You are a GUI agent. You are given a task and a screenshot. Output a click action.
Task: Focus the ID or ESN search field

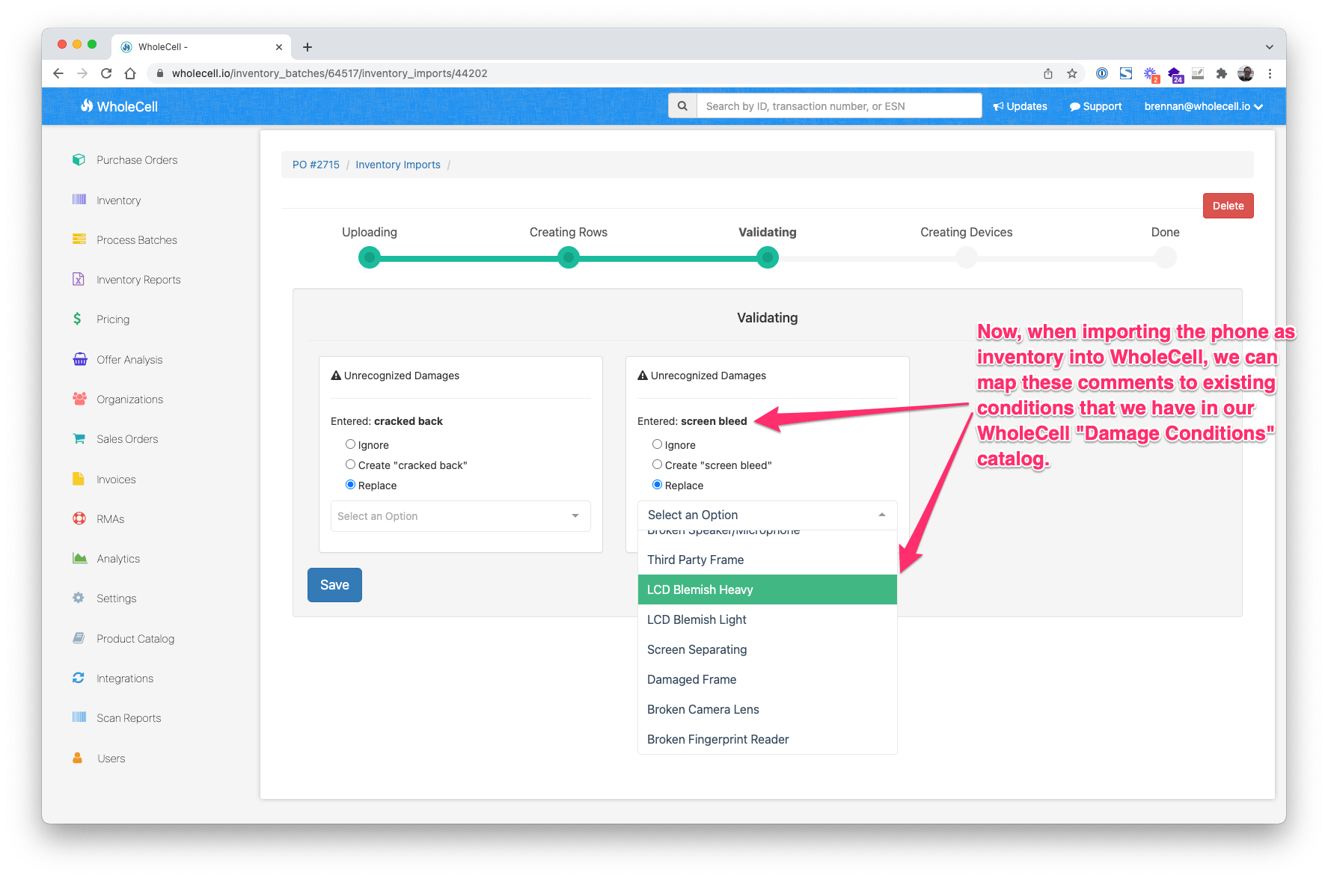coord(839,106)
